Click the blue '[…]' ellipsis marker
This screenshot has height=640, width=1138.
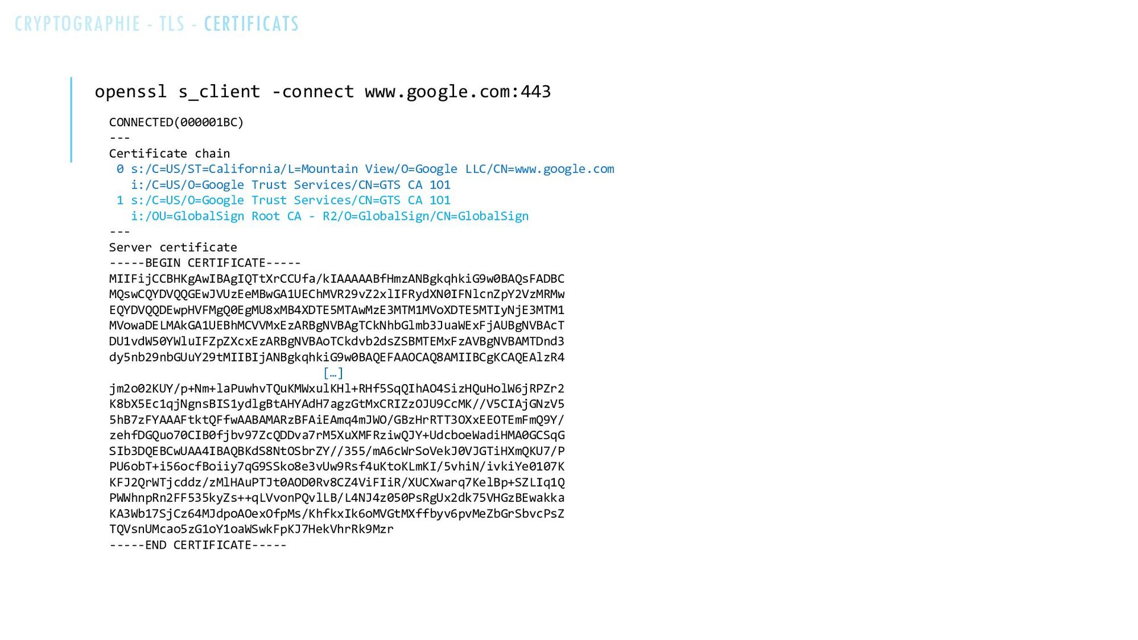333,373
